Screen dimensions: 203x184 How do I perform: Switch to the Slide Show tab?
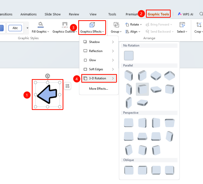pyautogui.click(x=53, y=14)
